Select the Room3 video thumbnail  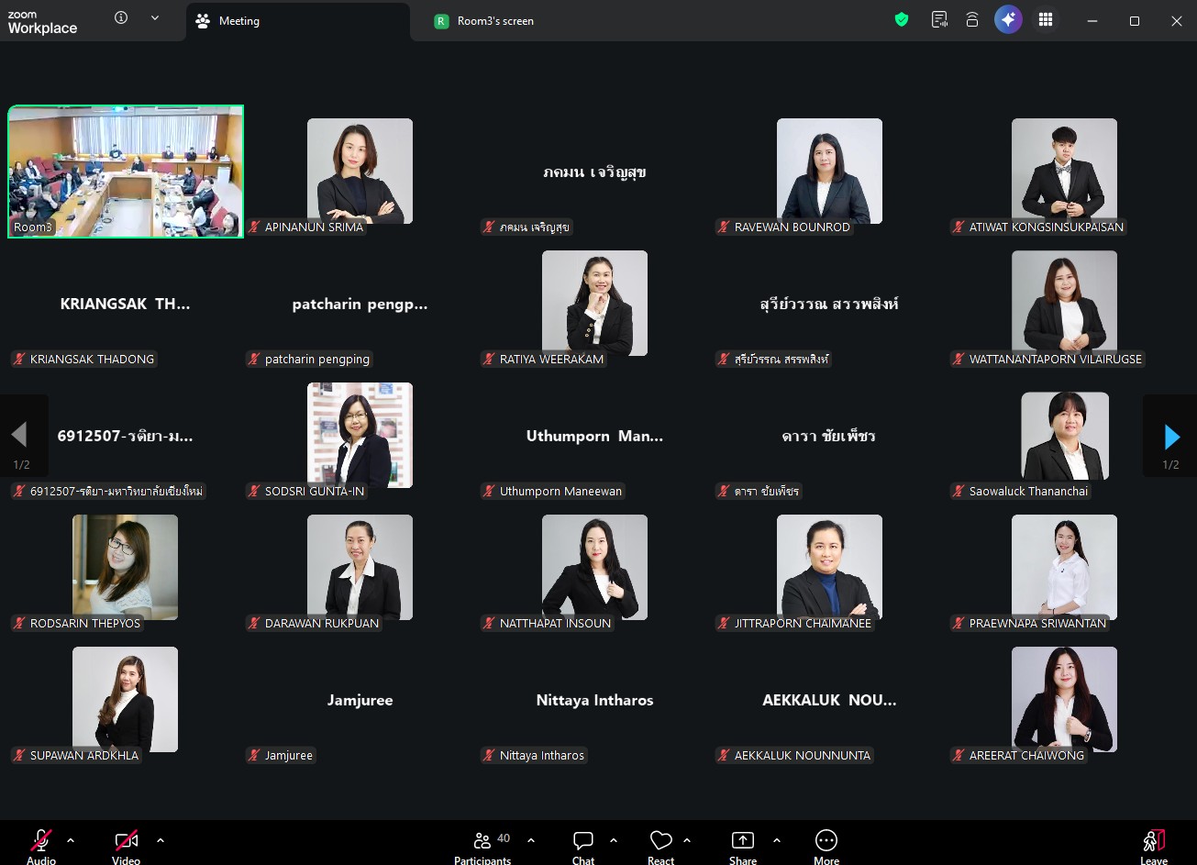click(126, 172)
